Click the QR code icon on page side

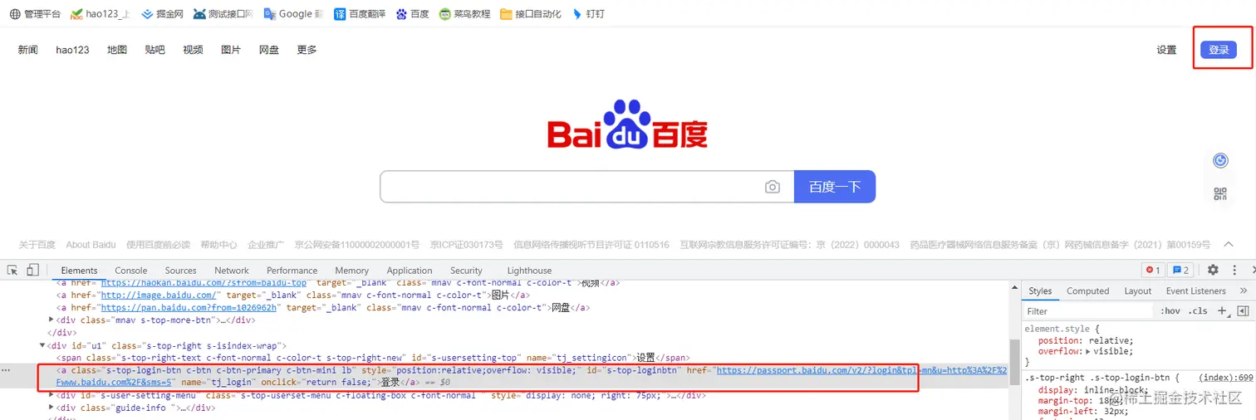pos(1220,194)
